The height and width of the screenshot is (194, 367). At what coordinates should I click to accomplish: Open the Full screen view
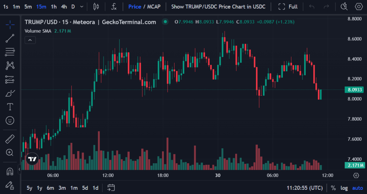tap(288, 6)
